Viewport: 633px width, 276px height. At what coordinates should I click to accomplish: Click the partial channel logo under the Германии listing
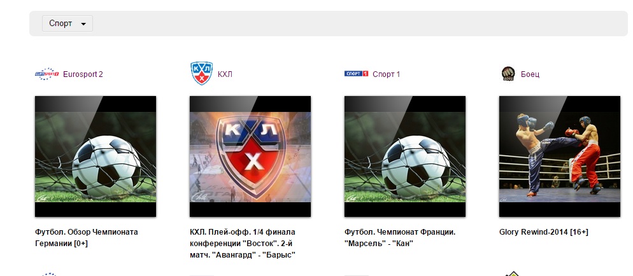tap(49, 274)
